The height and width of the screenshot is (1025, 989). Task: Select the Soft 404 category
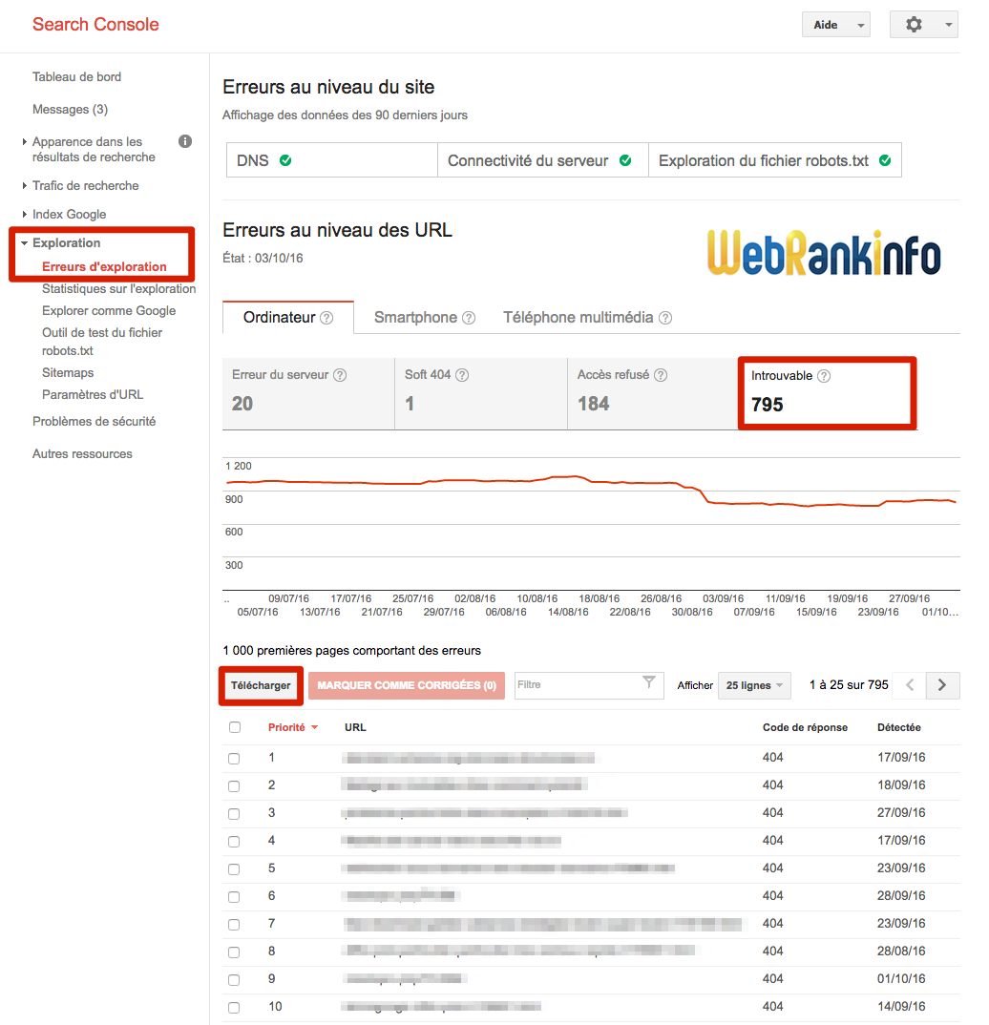tap(481, 393)
